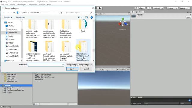Click the Open button in Inspector
The height and width of the screenshot is (108, 192).
tap(188, 17)
